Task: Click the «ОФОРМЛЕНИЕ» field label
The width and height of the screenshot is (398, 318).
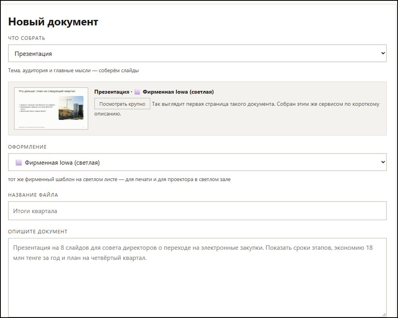Action: 28,147
